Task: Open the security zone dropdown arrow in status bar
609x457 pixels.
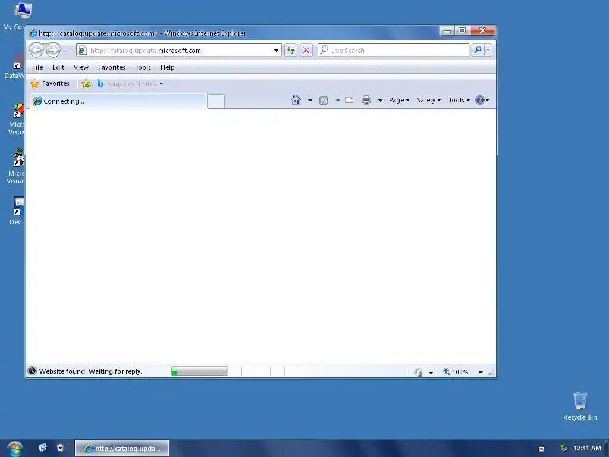Action: coord(431,373)
